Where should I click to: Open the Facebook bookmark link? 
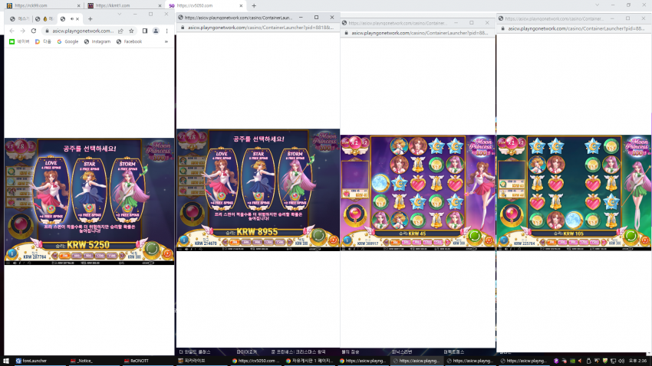130,41
